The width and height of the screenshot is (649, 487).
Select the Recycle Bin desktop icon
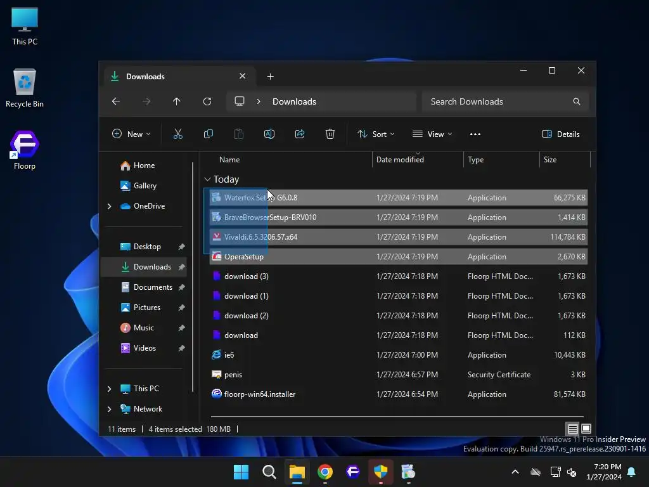(25, 88)
